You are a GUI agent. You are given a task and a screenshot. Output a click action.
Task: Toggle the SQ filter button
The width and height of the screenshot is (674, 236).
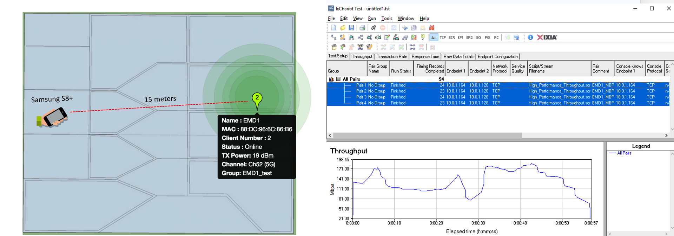(x=478, y=37)
